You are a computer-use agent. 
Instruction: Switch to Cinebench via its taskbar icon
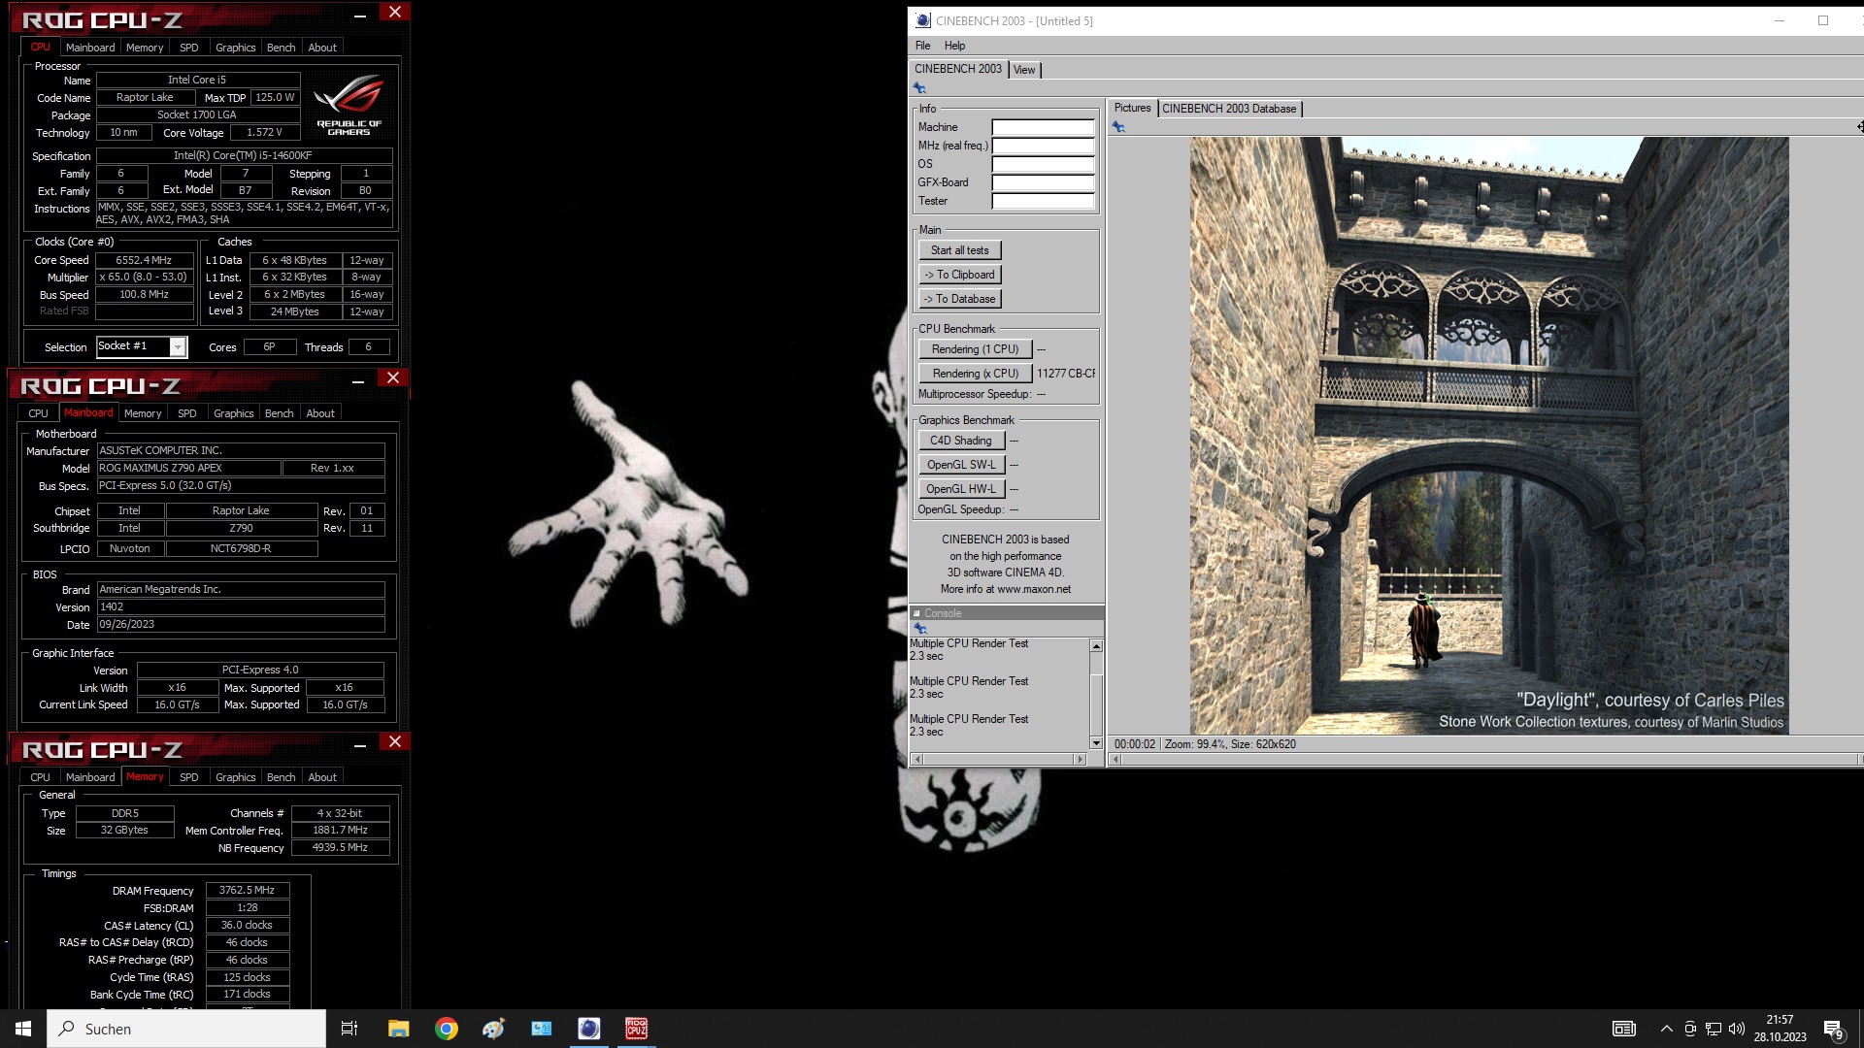click(589, 1029)
